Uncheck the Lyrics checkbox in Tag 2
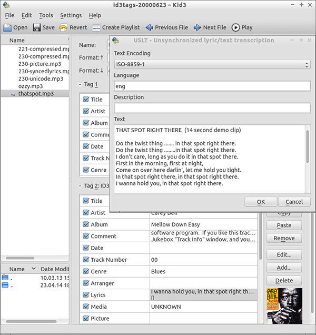This screenshot has height=335, width=316. click(86, 294)
